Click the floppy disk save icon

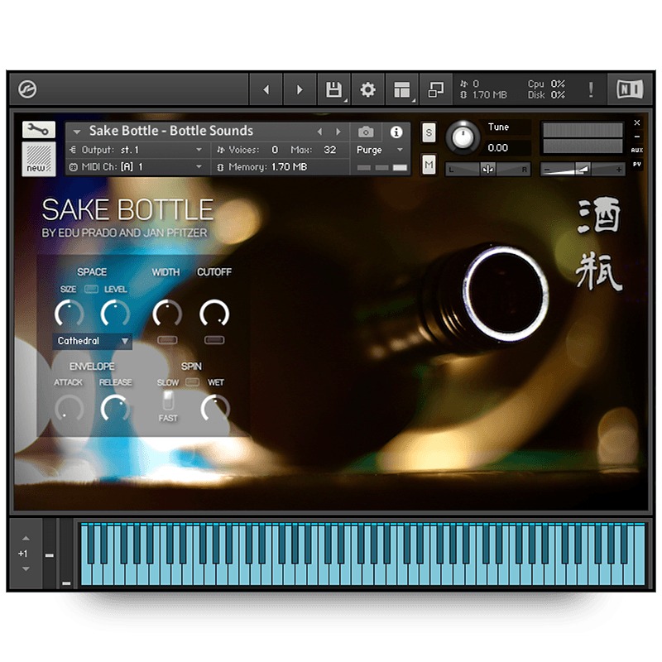click(334, 89)
